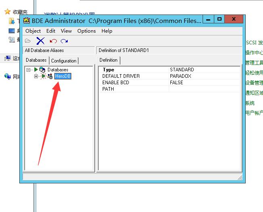Click the BDE Administrator title bar icon
The width and height of the screenshot is (263, 212).
[x=27, y=21]
